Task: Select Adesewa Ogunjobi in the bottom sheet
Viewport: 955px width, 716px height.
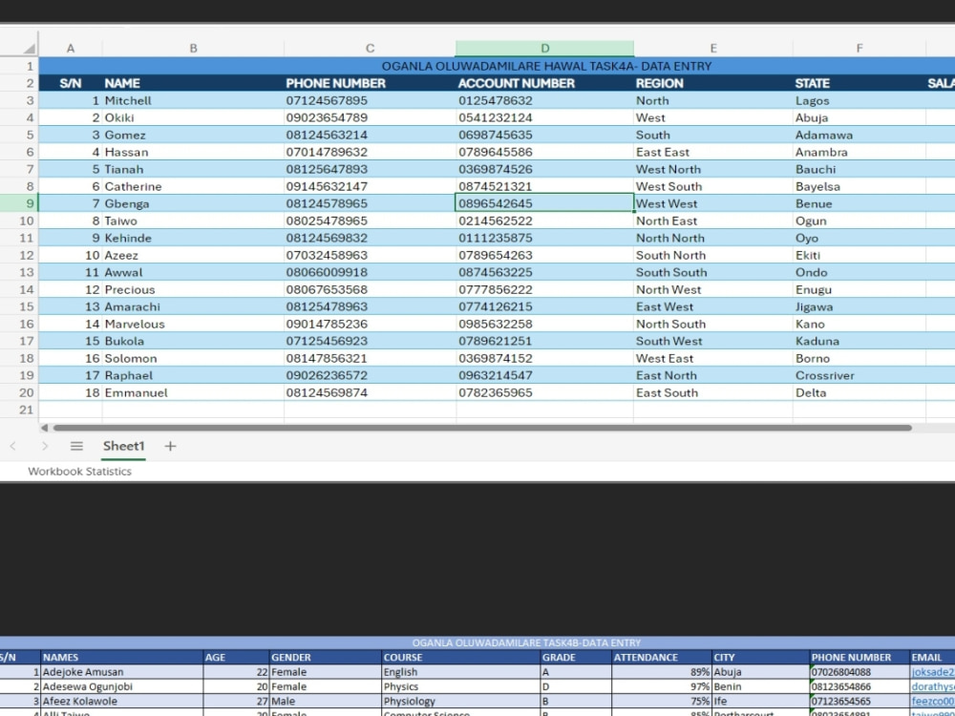Action: click(x=122, y=686)
